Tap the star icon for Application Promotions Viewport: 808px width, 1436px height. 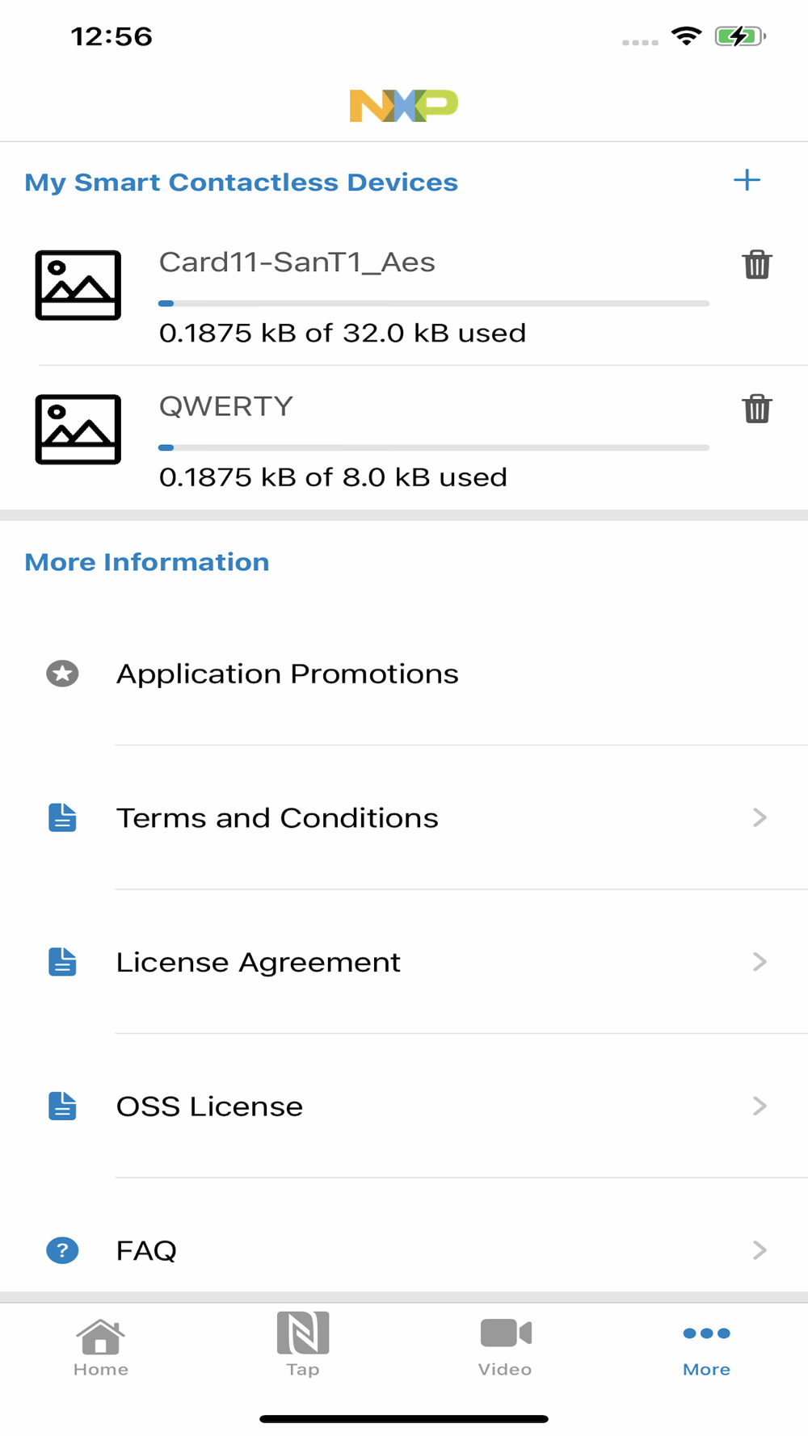coord(62,674)
